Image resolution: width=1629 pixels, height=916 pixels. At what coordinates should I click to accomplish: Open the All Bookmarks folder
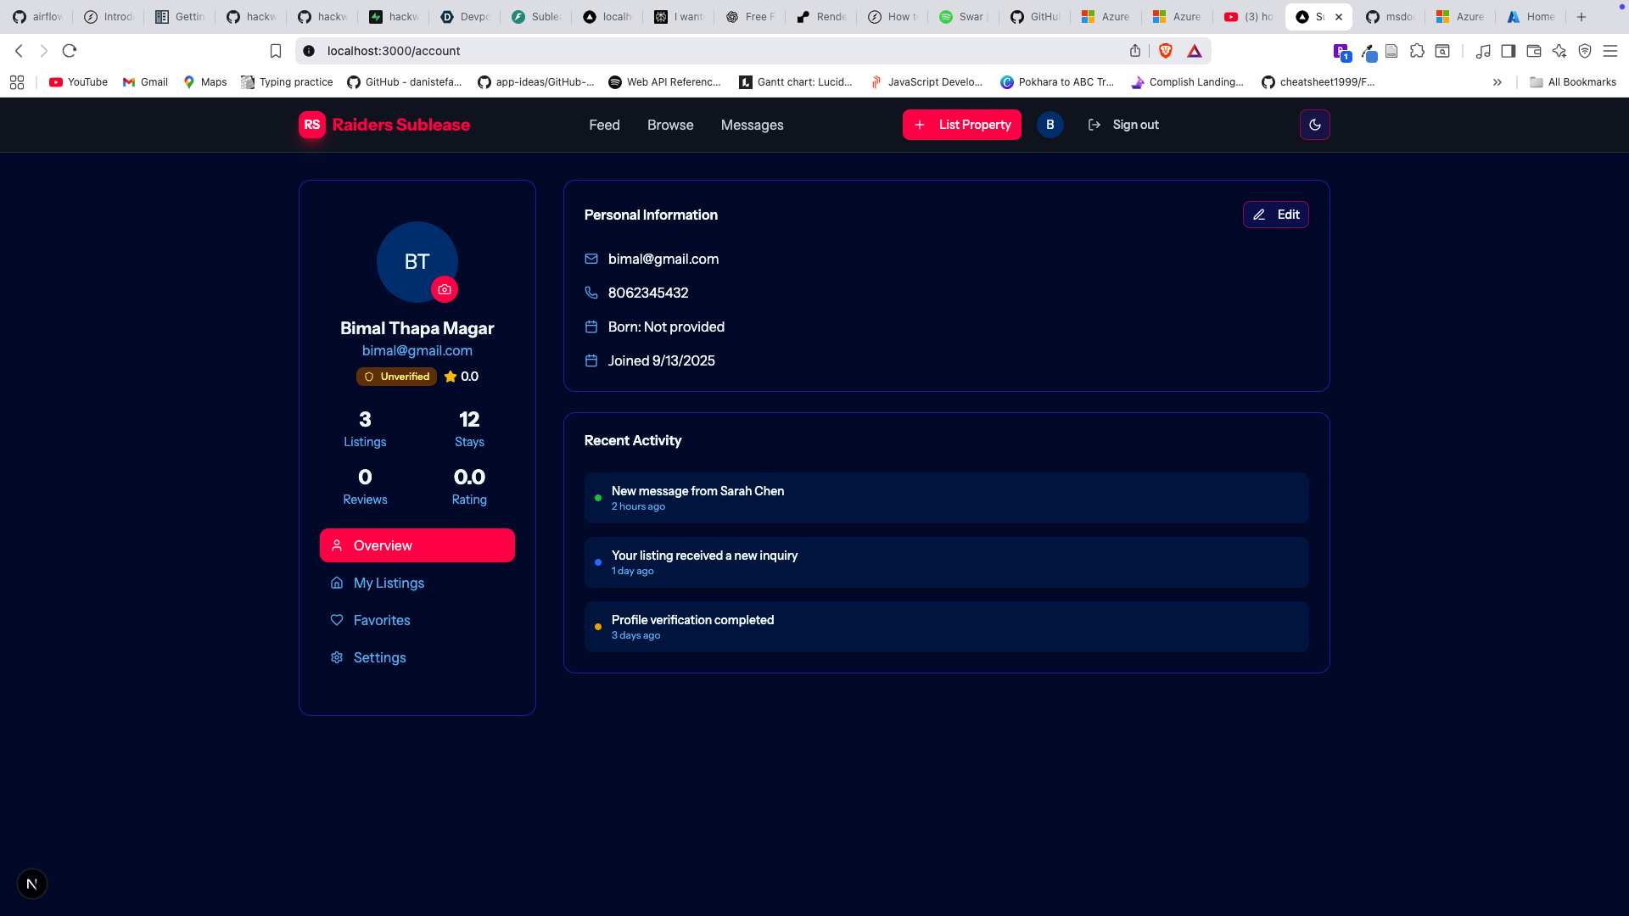pyautogui.click(x=1572, y=82)
